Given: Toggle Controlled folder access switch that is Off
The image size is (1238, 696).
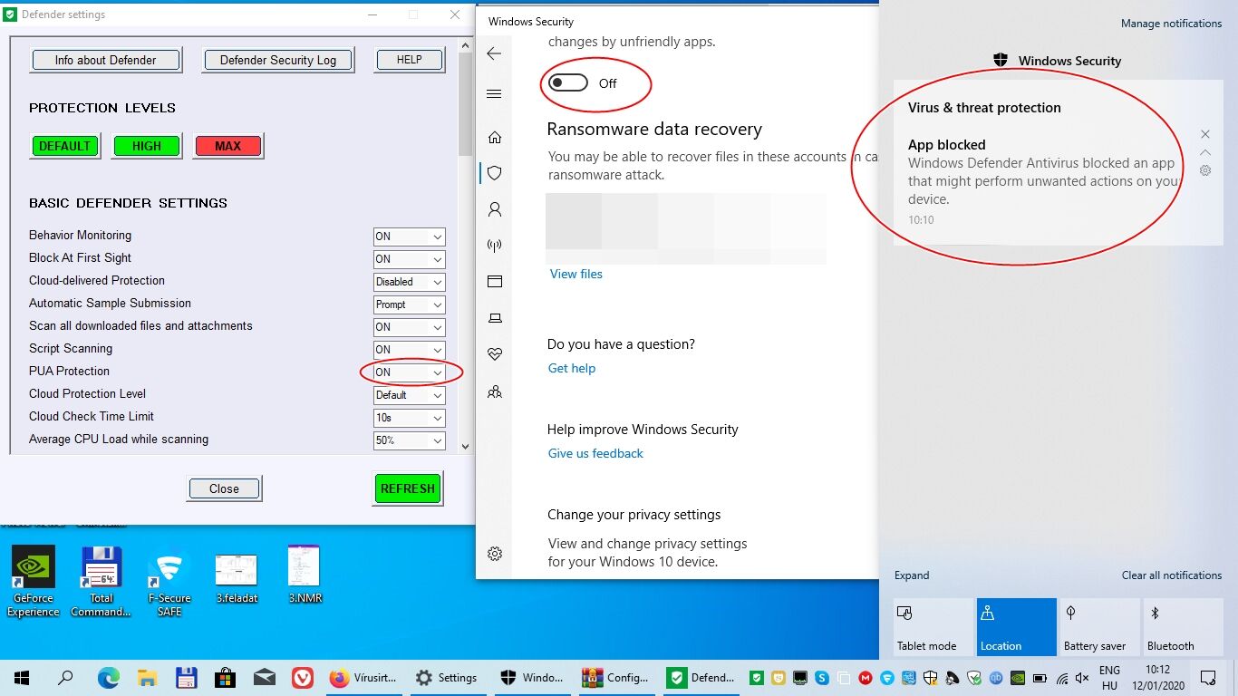Looking at the screenshot, I should [569, 83].
